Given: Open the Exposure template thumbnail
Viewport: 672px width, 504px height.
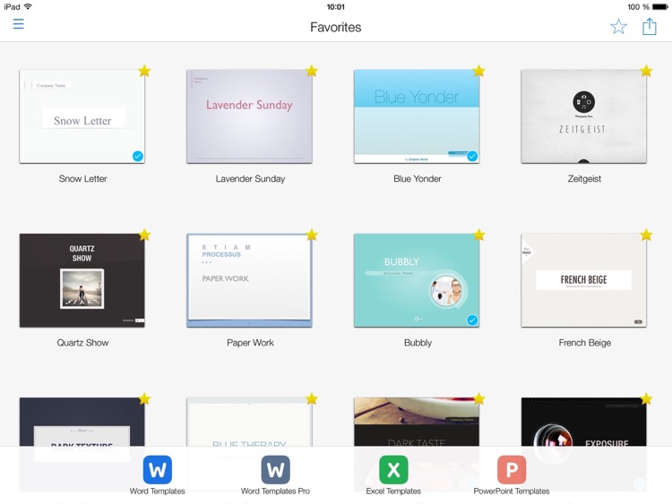Looking at the screenshot, I should click(583, 423).
